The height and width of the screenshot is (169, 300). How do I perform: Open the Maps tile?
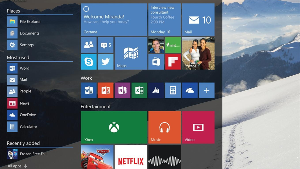131,53
